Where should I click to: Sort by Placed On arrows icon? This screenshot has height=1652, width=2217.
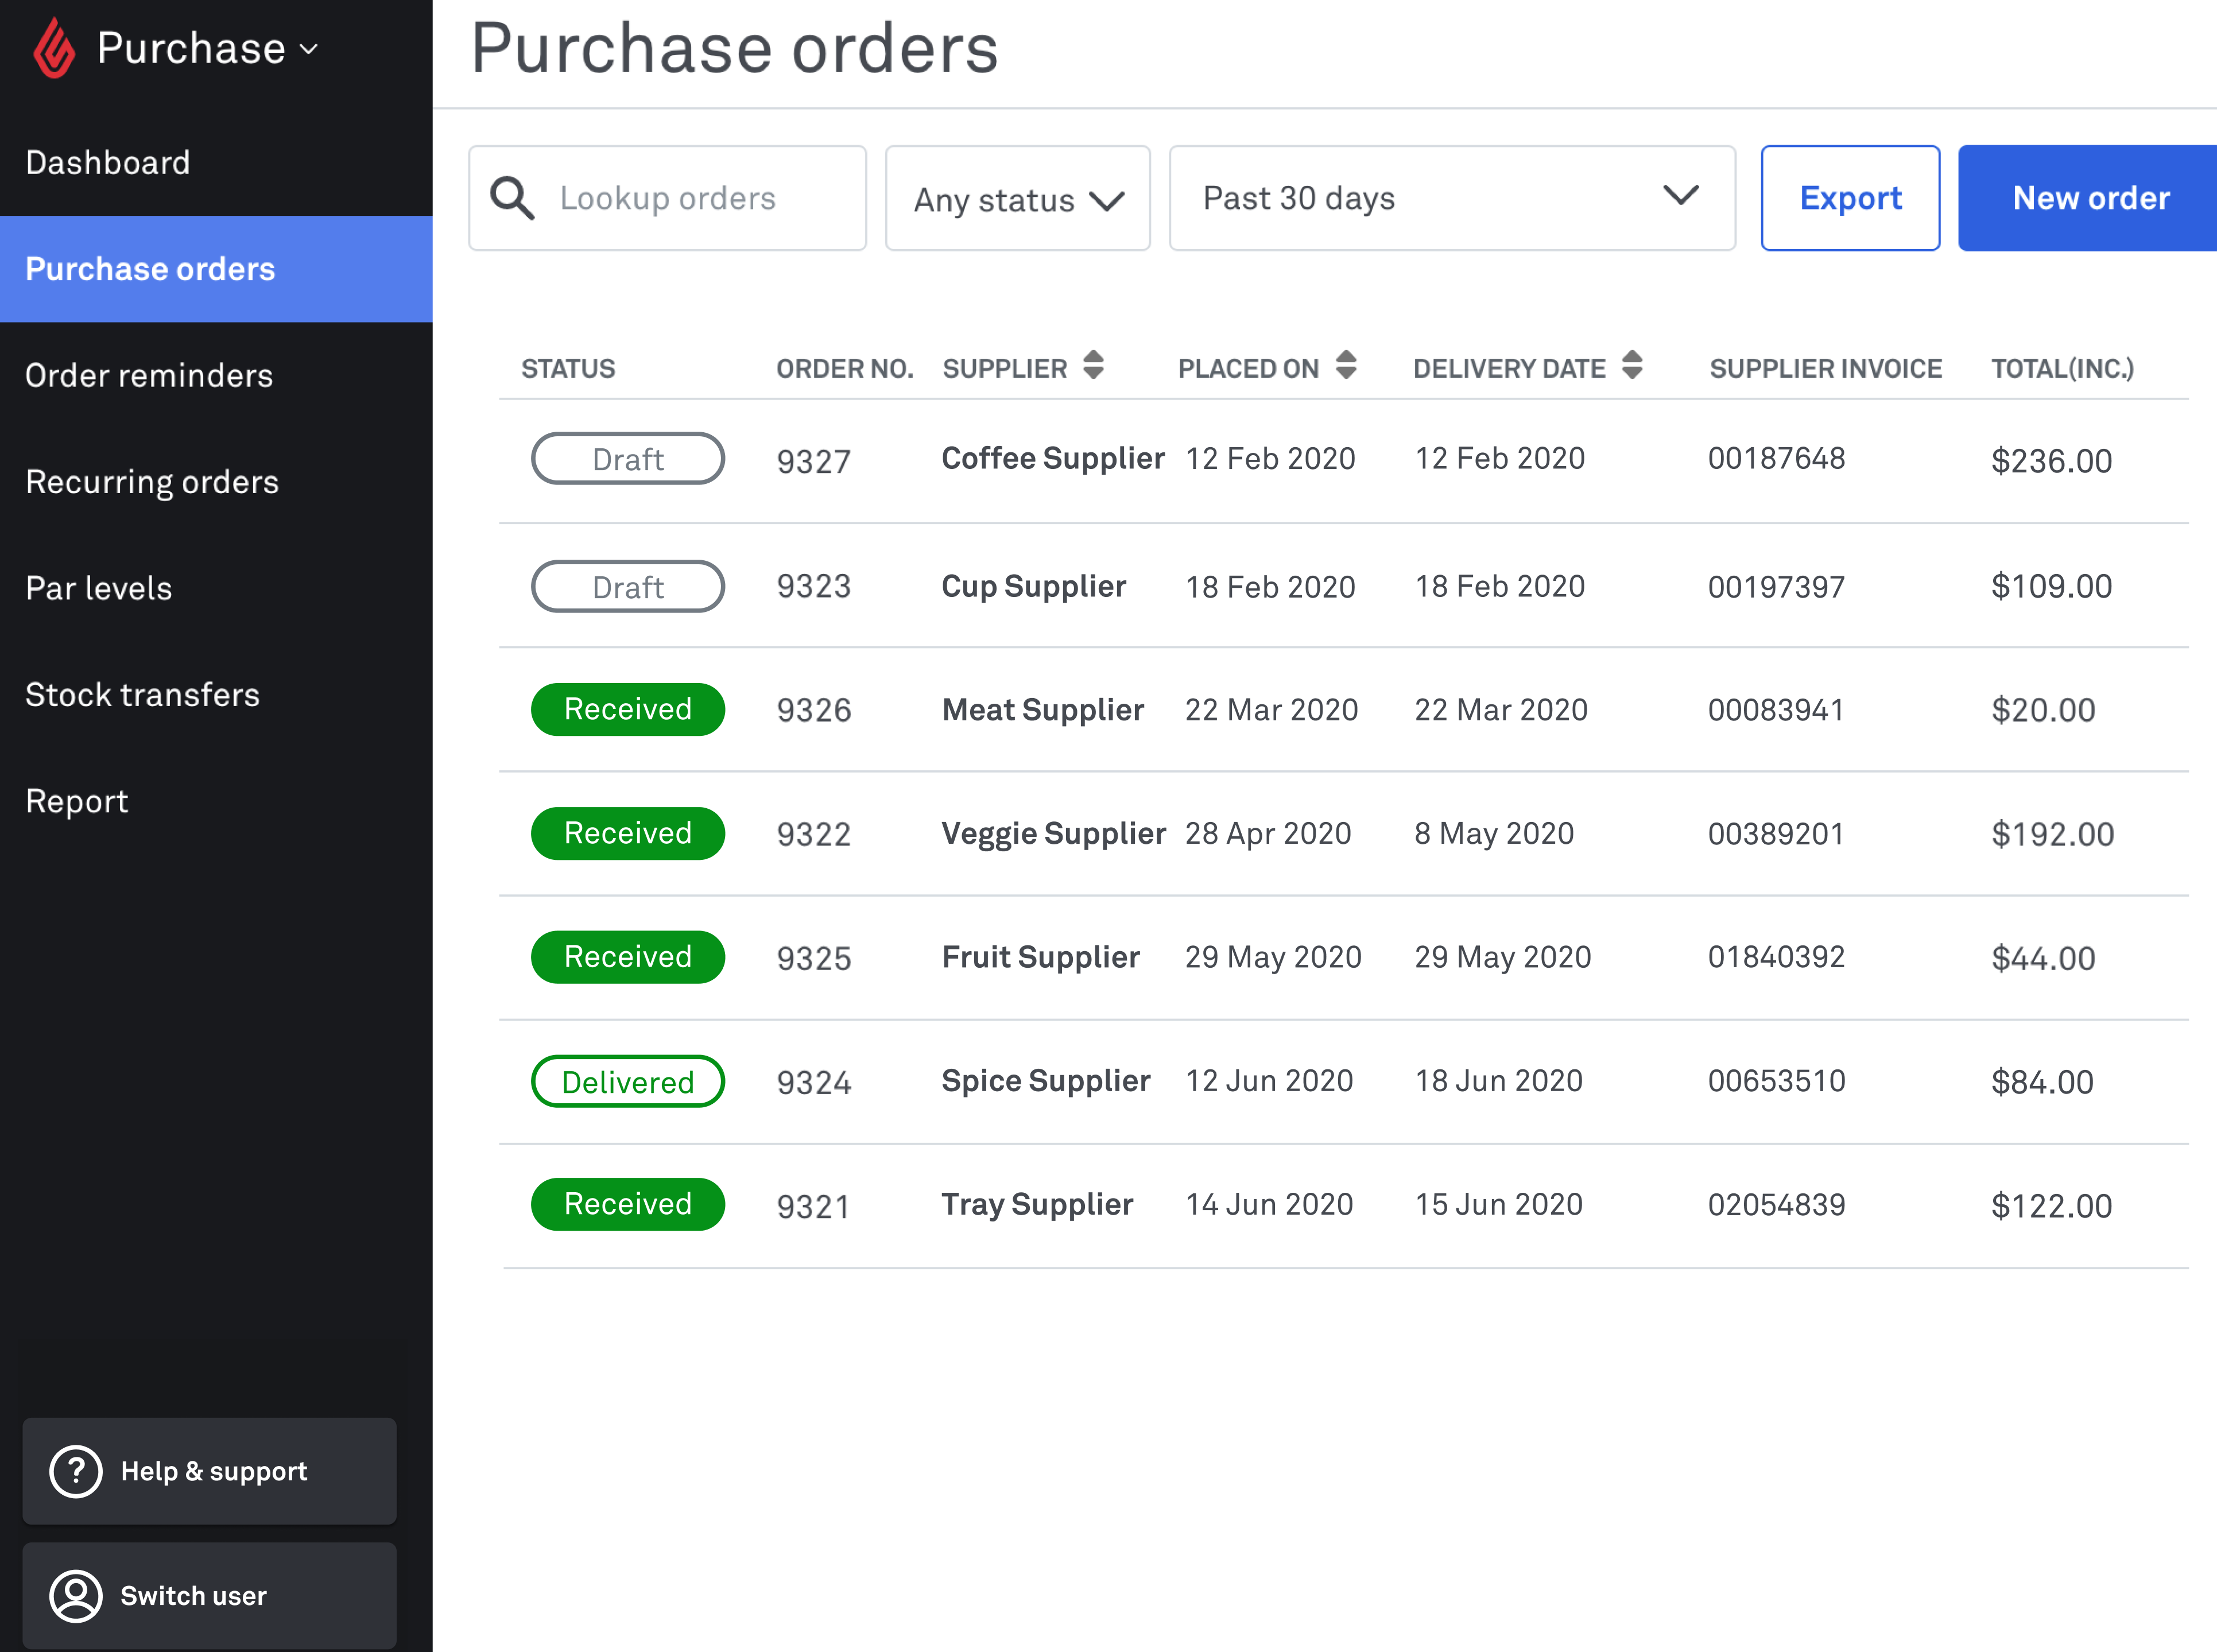click(1346, 366)
